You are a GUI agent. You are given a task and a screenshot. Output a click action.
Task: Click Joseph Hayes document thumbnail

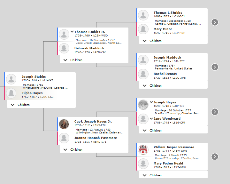pos(143,105)
